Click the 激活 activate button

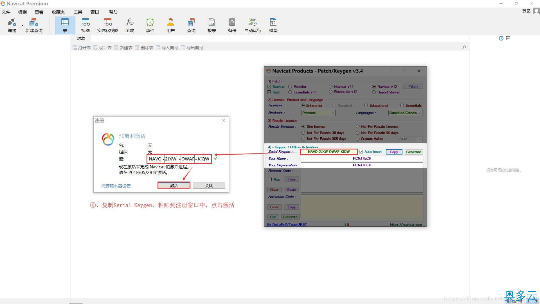pos(174,185)
